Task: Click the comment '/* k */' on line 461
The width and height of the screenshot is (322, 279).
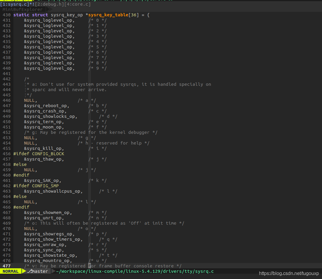Action: (97, 180)
